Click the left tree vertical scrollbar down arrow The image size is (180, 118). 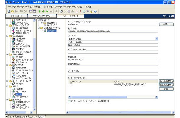[x=34, y=109]
